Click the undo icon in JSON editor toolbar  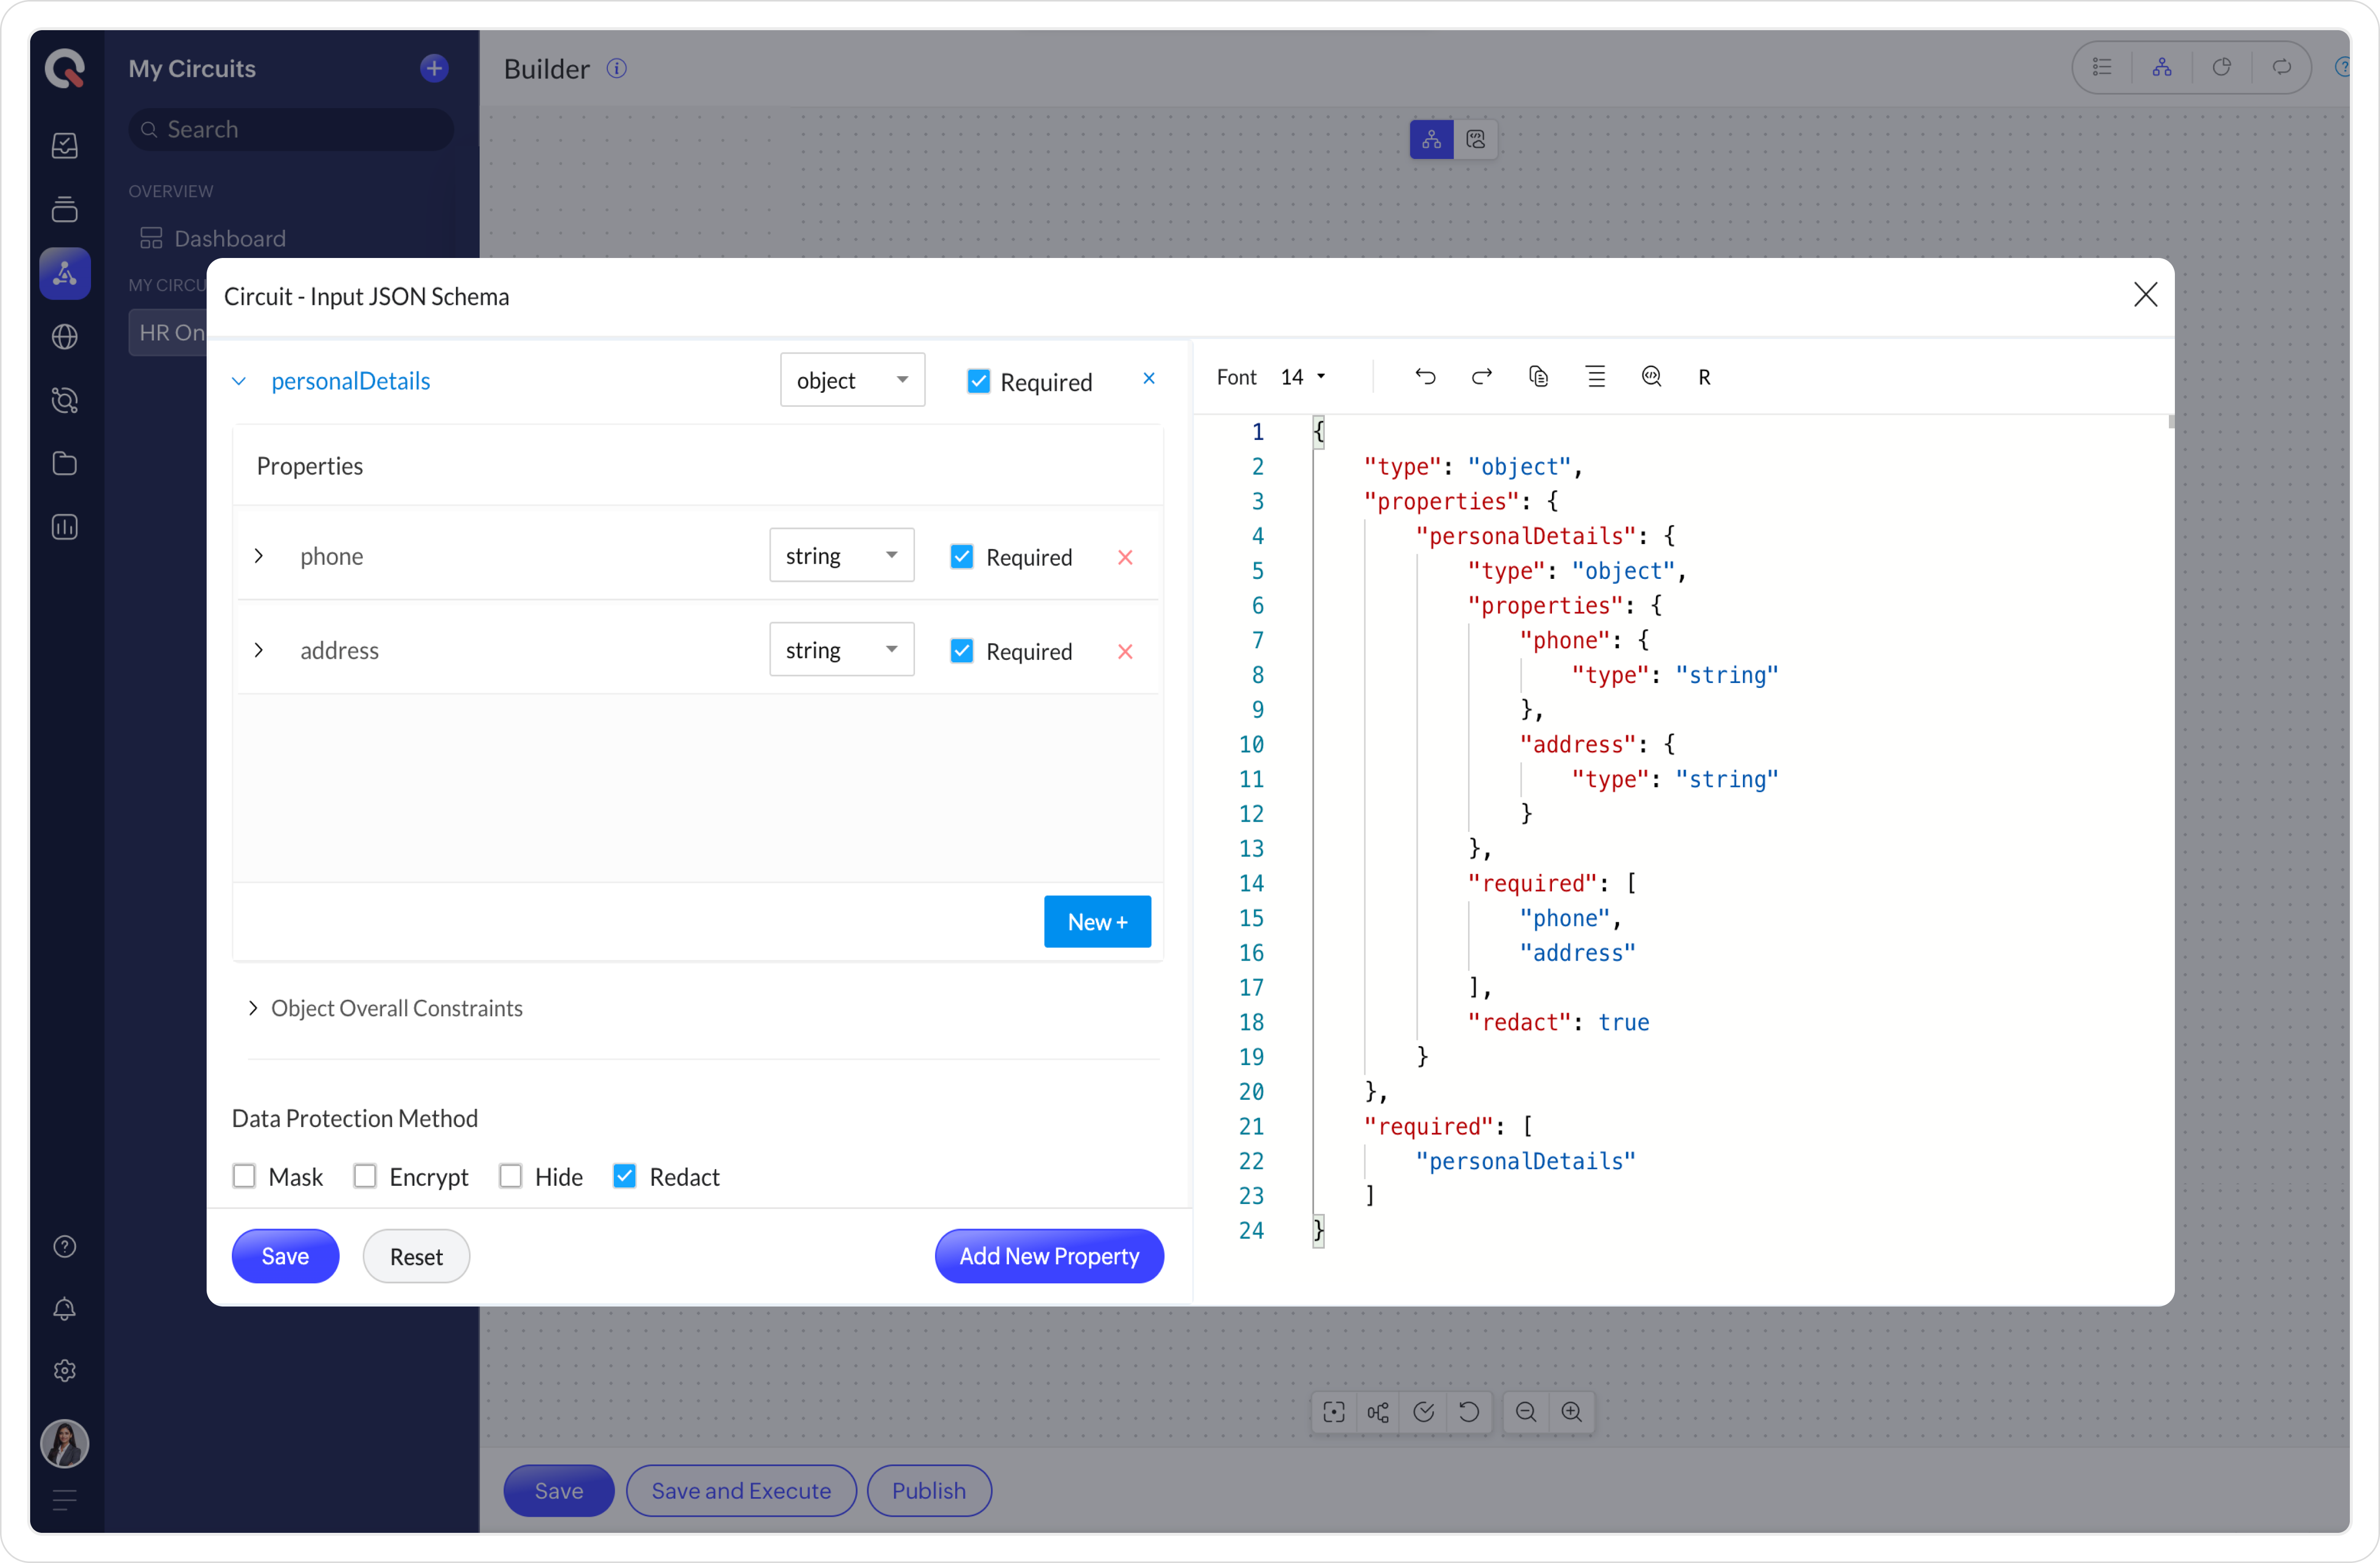point(1425,377)
